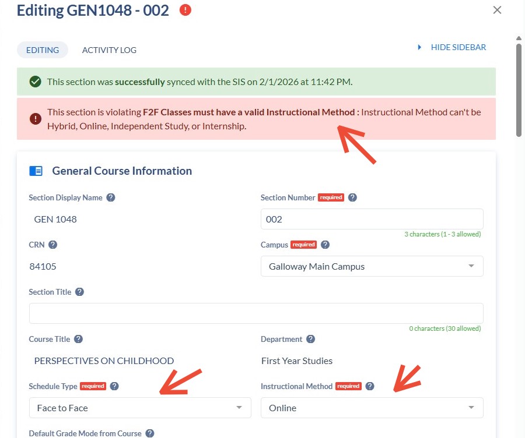Click the Course Title question mark icon
Viewport: 525px width, 438px height.
point(78,339)
